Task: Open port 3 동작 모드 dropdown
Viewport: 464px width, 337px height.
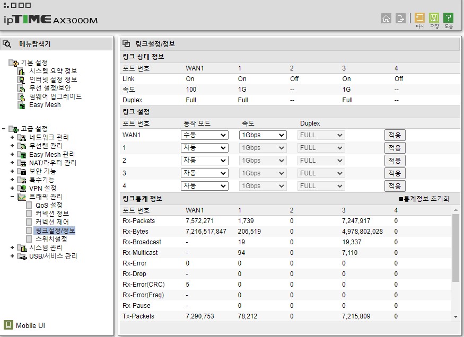Action: tap(205, 173)
